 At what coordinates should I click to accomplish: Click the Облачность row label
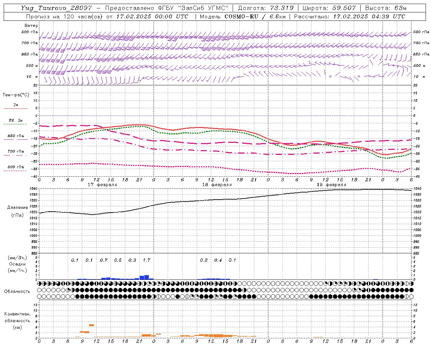pos(17,291)
